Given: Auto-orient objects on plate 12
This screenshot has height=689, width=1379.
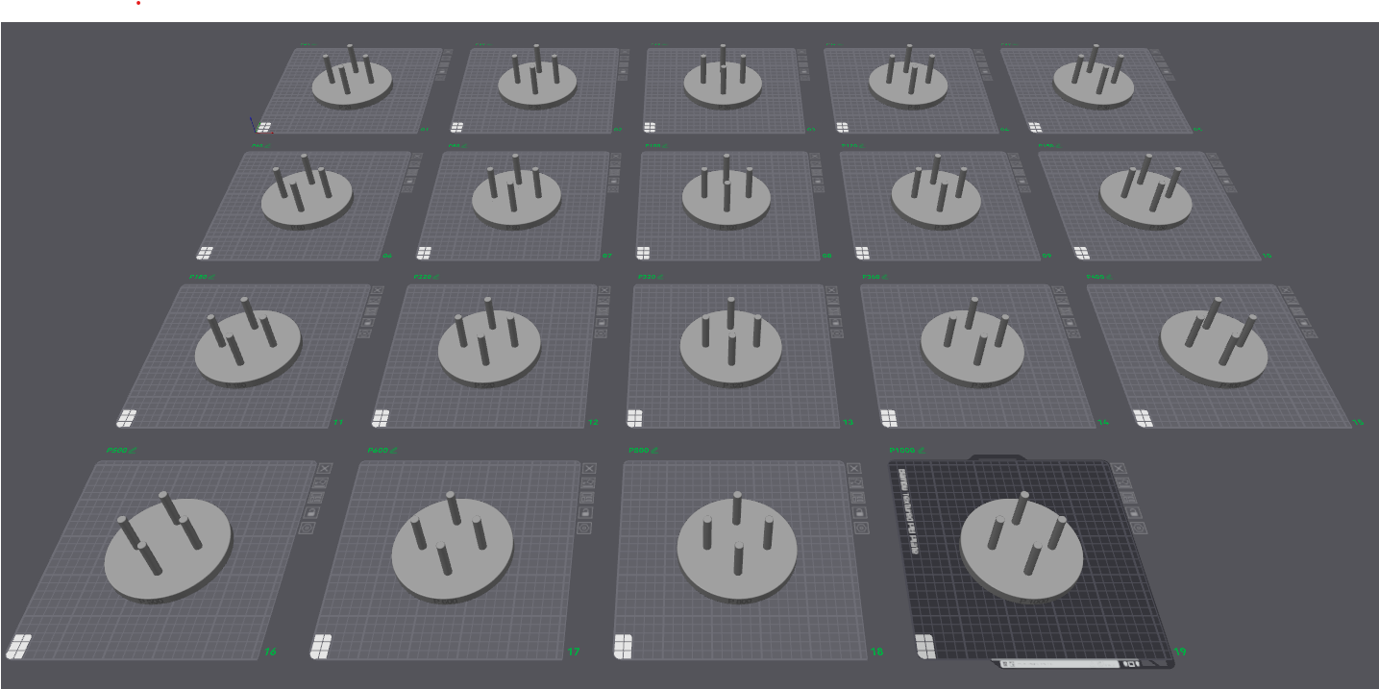Looking at the screenshot, I should click(x=603, y=300).
